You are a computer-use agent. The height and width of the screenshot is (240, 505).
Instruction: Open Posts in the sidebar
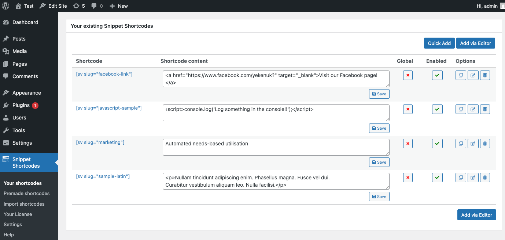click(x=29, y=39)
